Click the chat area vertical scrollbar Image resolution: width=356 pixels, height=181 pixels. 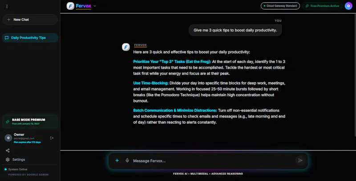coord(355,75)
